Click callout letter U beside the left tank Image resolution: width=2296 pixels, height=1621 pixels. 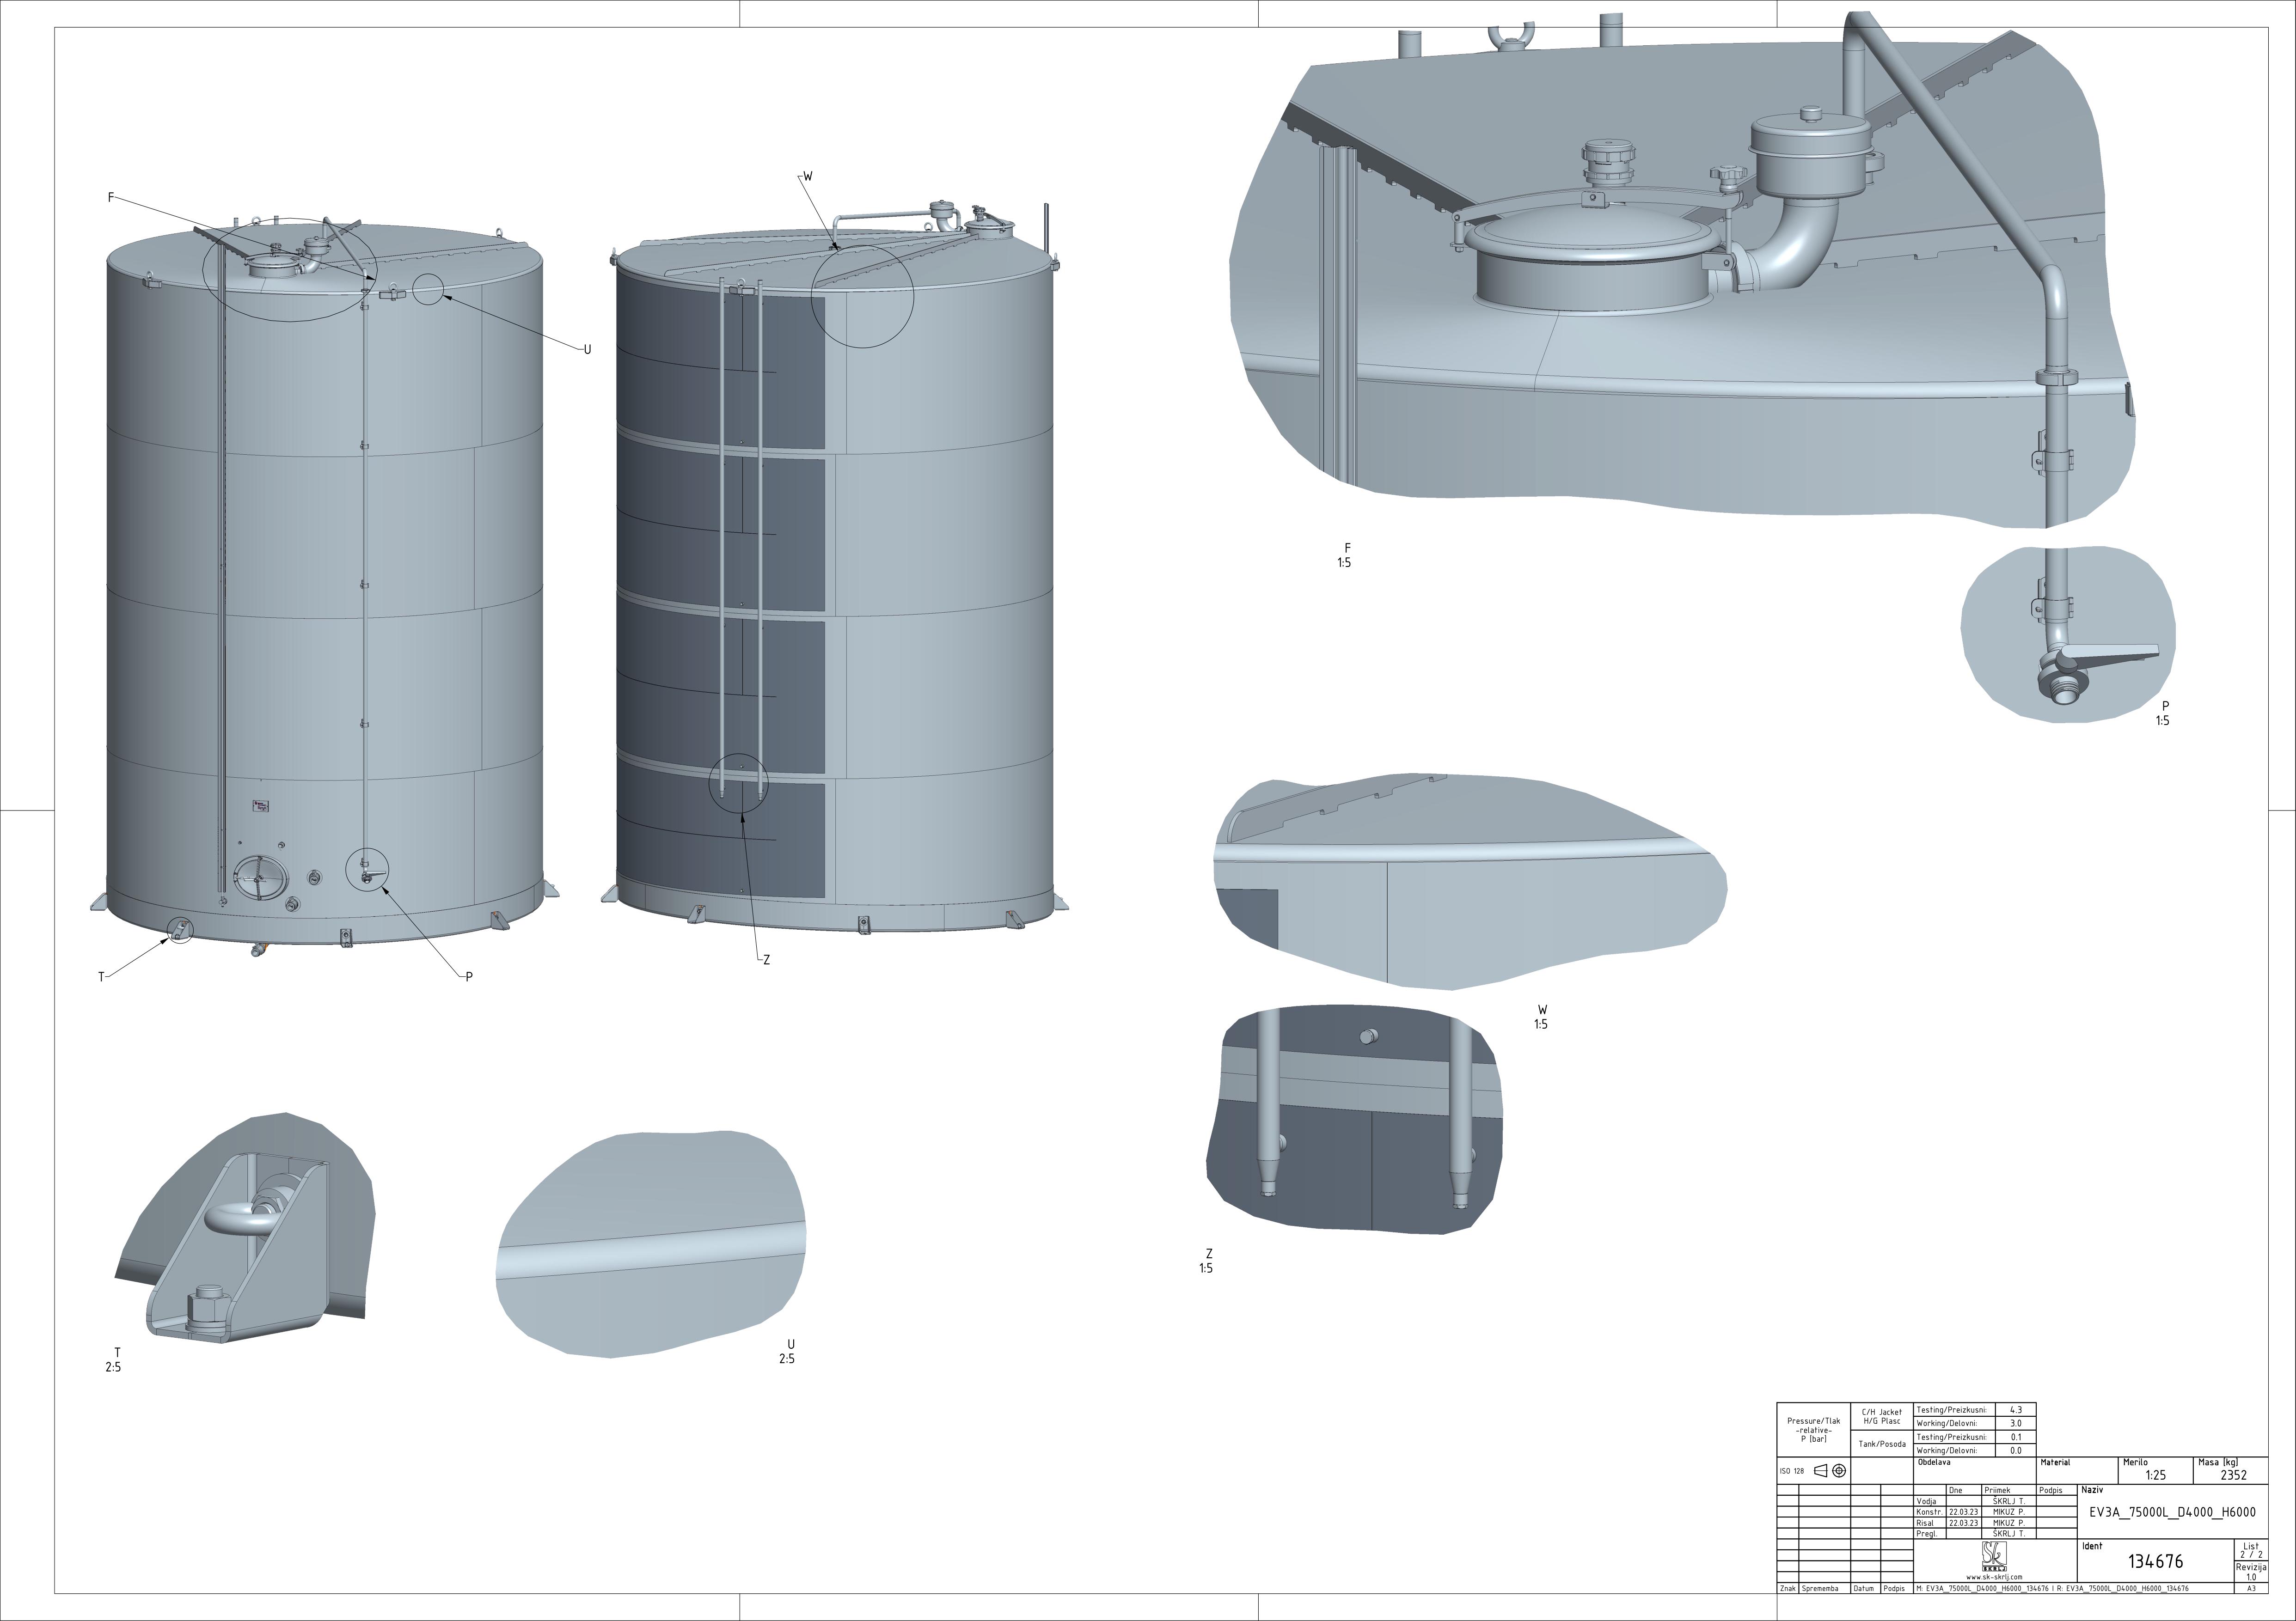(x=587, y=350)
